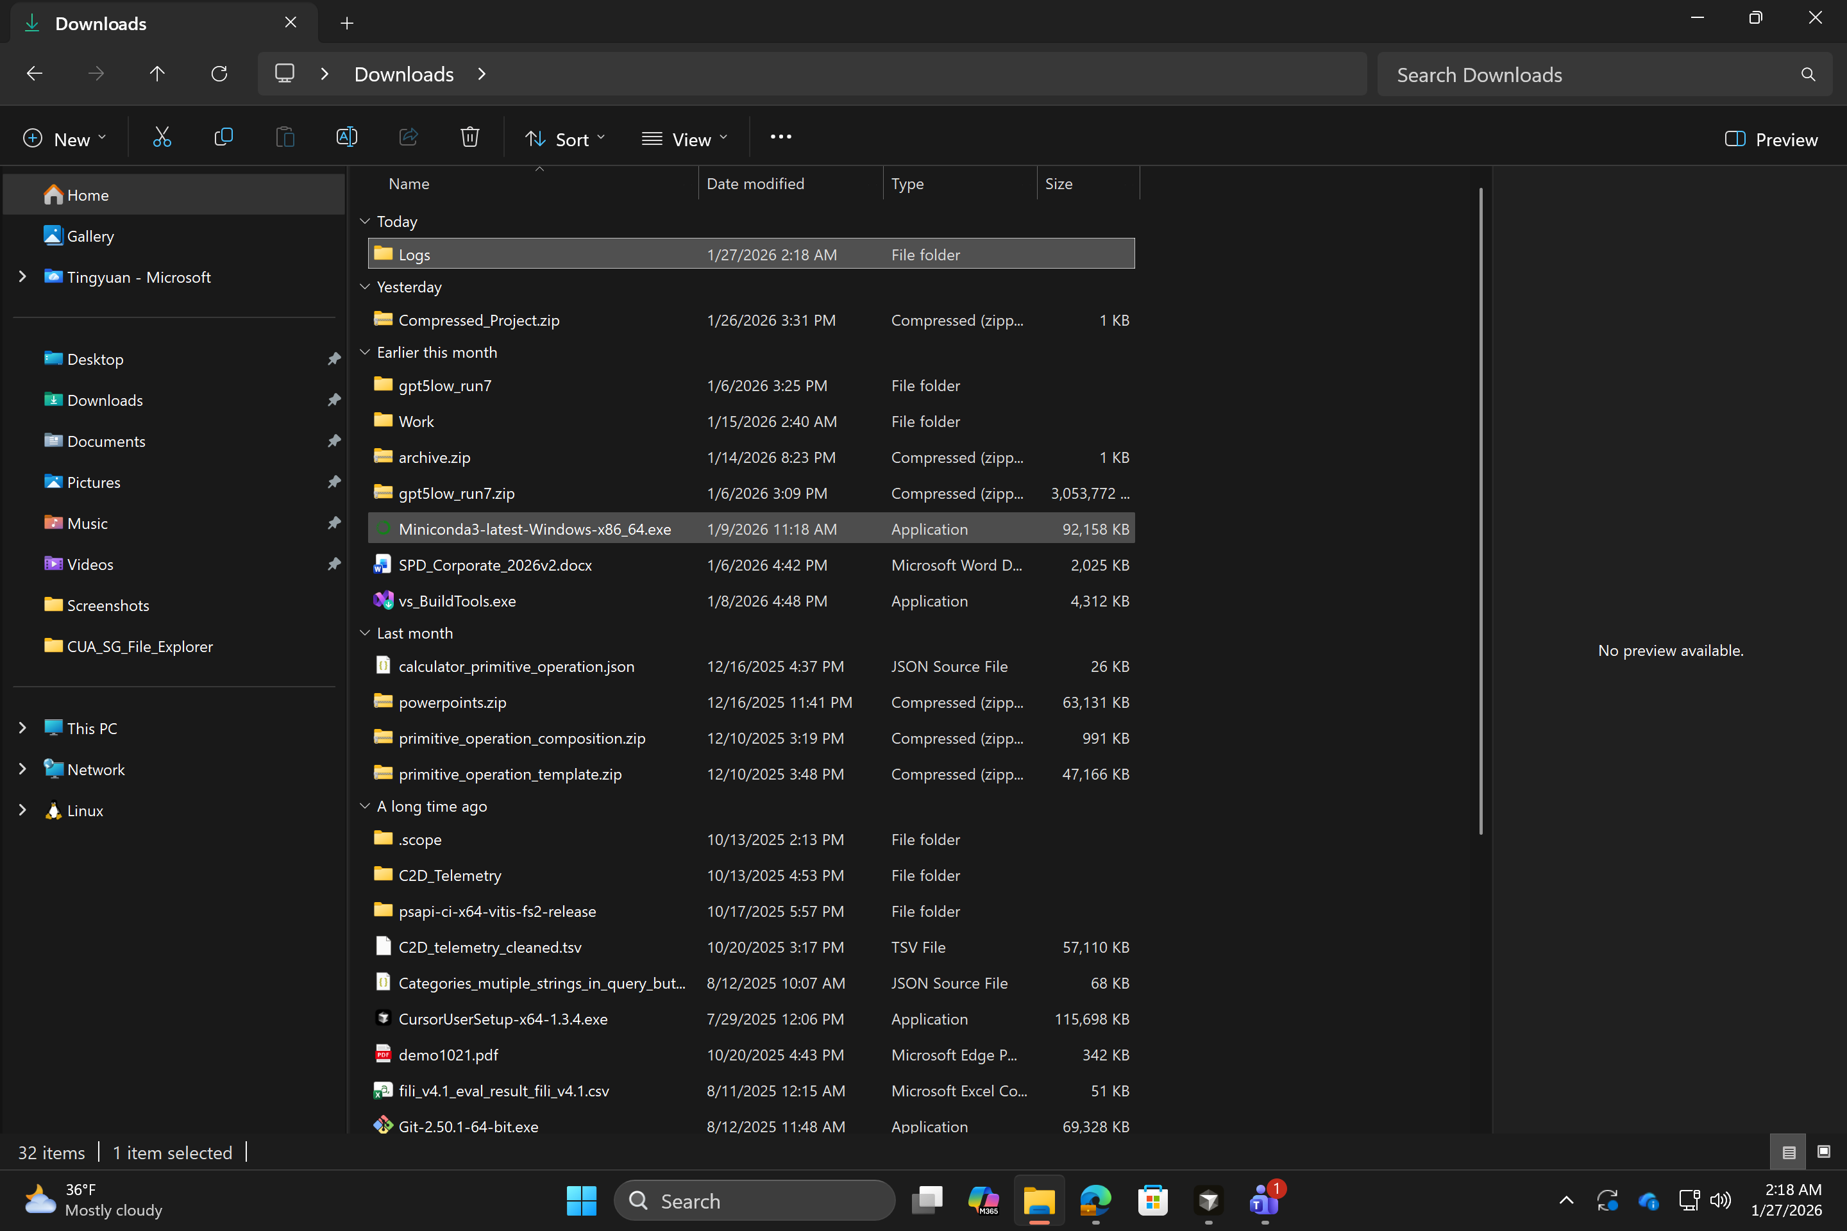Switch to large thumbnails view icon
This screenshot has width=1847, height=1231.
pos(1823,1151)
